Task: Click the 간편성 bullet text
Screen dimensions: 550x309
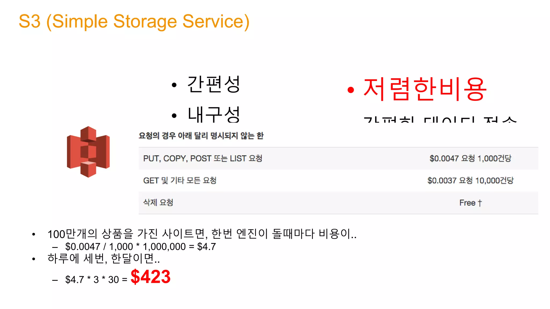Action: click(213, 84)
